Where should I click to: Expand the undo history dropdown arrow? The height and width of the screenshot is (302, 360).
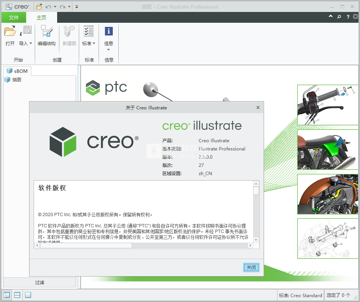pyautogui.click(x=55, y=7)
